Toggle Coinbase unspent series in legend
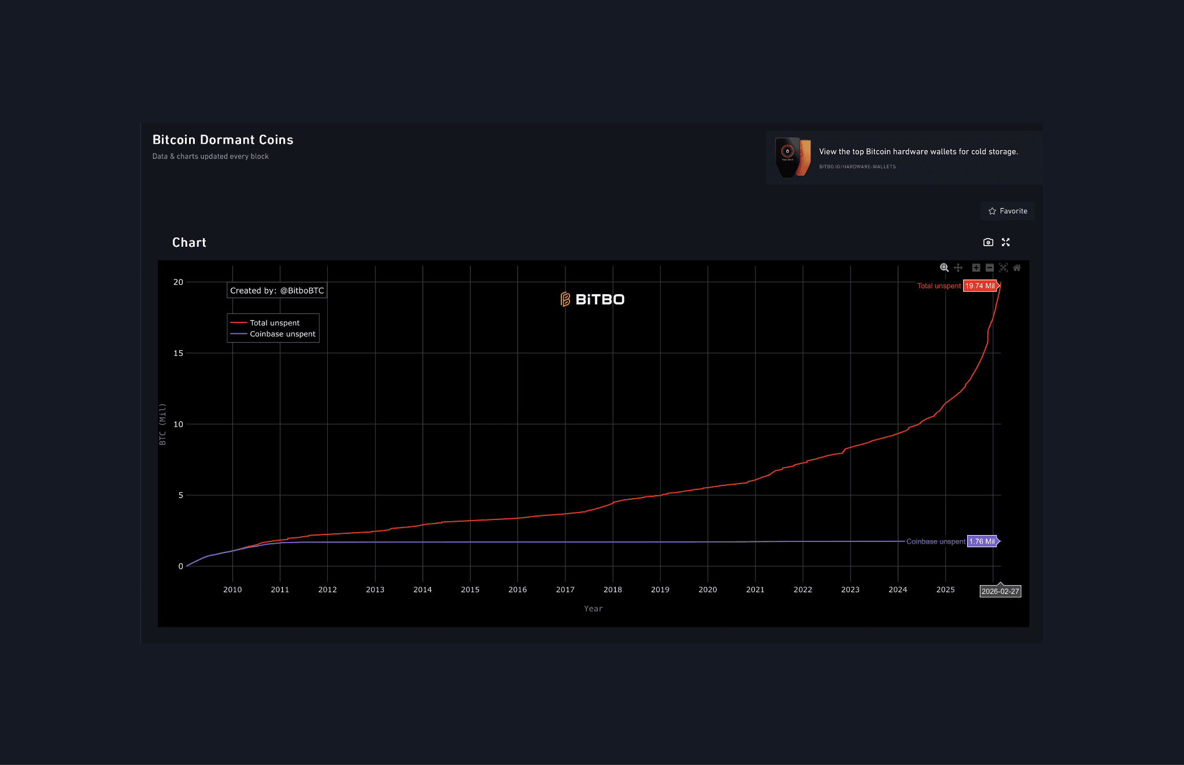The width and height of the screenshot is (1184, 765). 282,334
